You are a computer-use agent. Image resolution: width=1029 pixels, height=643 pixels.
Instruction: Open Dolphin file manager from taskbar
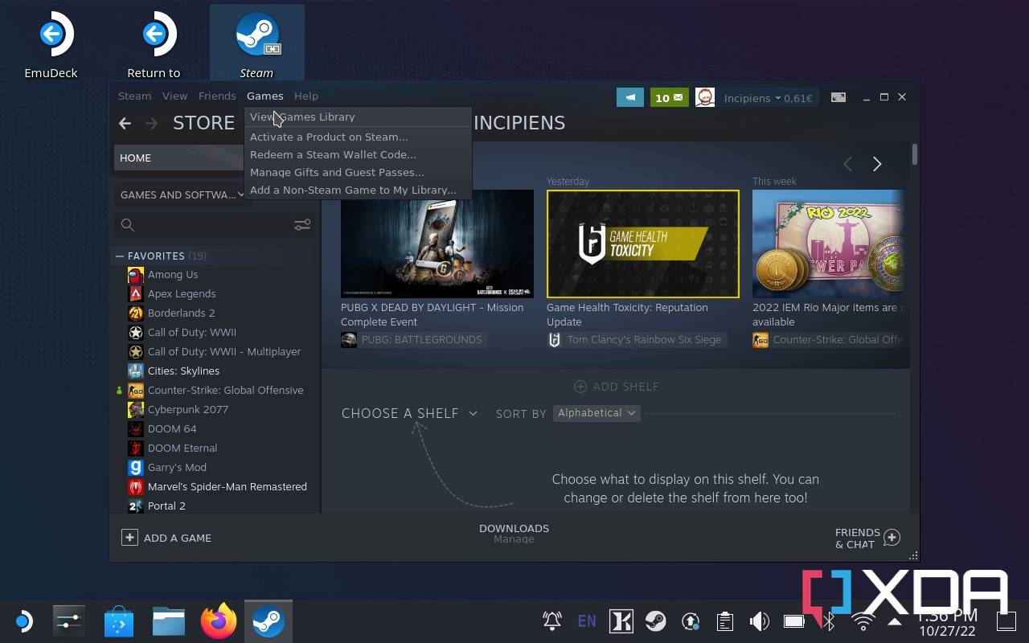pyautogui.click(x=169, y=621)
